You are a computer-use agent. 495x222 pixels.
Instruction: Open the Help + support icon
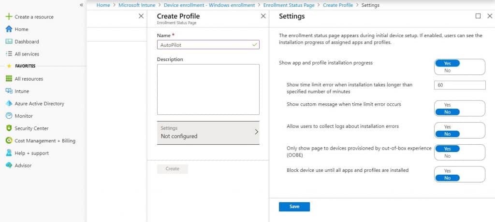(x=9, y=153)
